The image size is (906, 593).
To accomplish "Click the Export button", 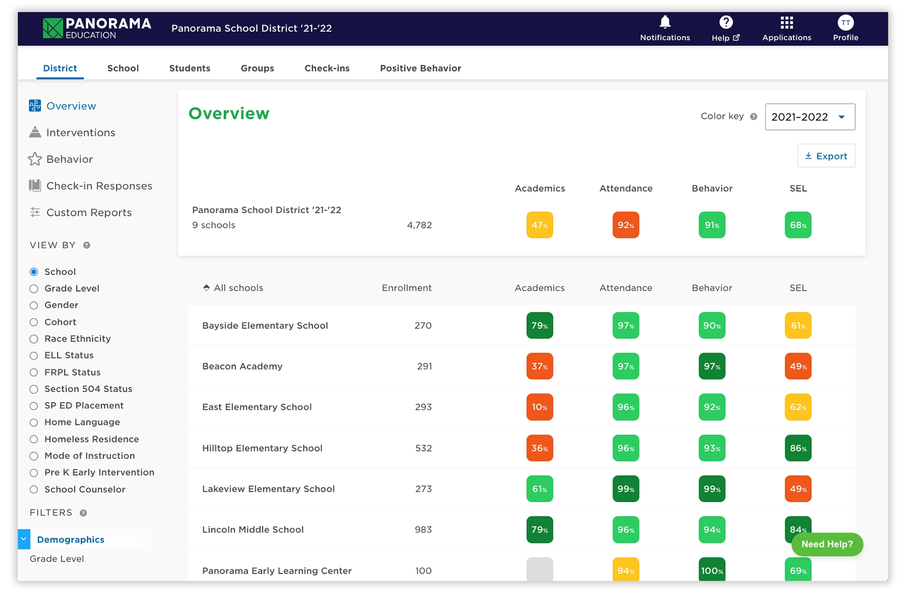I will pos(826,156).
